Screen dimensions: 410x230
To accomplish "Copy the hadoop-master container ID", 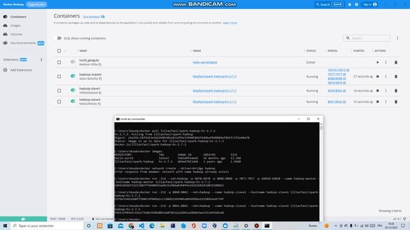I will (101, 79).
